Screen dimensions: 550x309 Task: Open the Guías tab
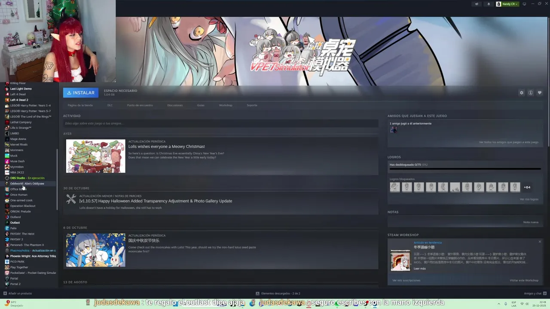[201, 105]
